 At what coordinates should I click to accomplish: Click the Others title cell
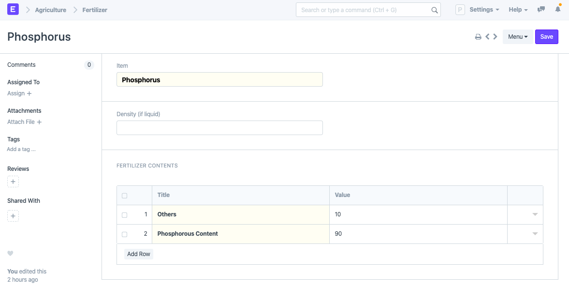241,214
